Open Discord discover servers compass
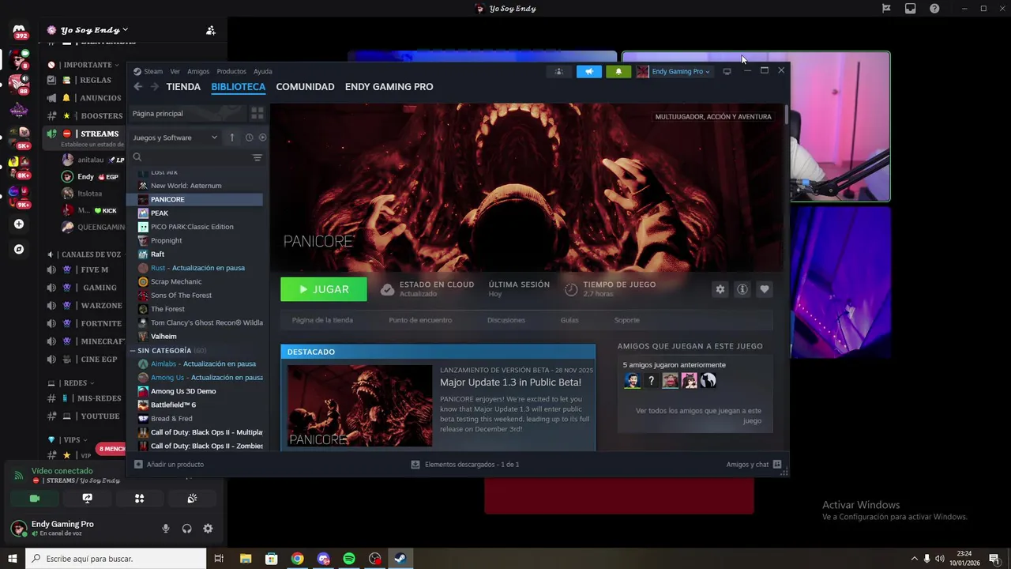Viewport: 1011px width, 569px height. point(19,249)
